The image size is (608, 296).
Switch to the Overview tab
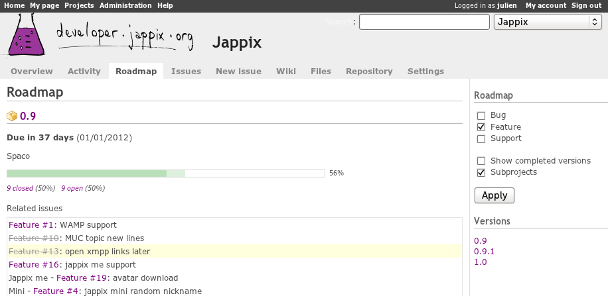click(32, 72)
